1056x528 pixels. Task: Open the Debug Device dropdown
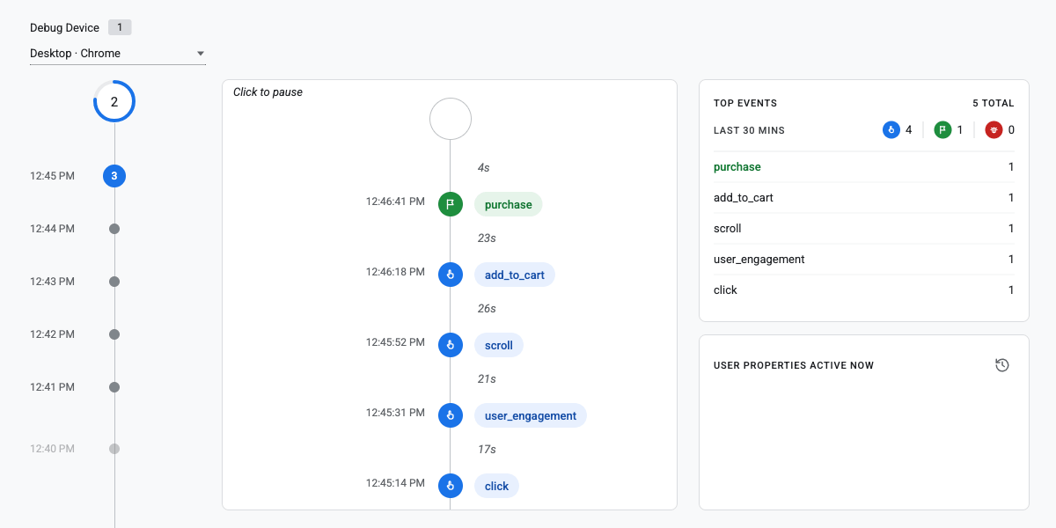coord(118,54)
